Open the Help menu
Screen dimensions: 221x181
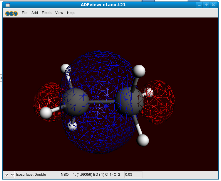pyautogui.click(x=71, y=13)
